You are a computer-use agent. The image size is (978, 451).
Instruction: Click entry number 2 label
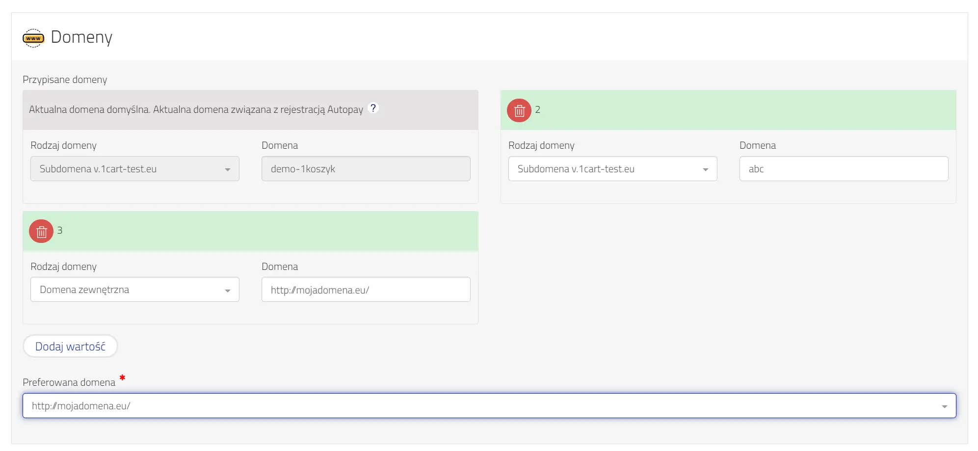[538, 109]
